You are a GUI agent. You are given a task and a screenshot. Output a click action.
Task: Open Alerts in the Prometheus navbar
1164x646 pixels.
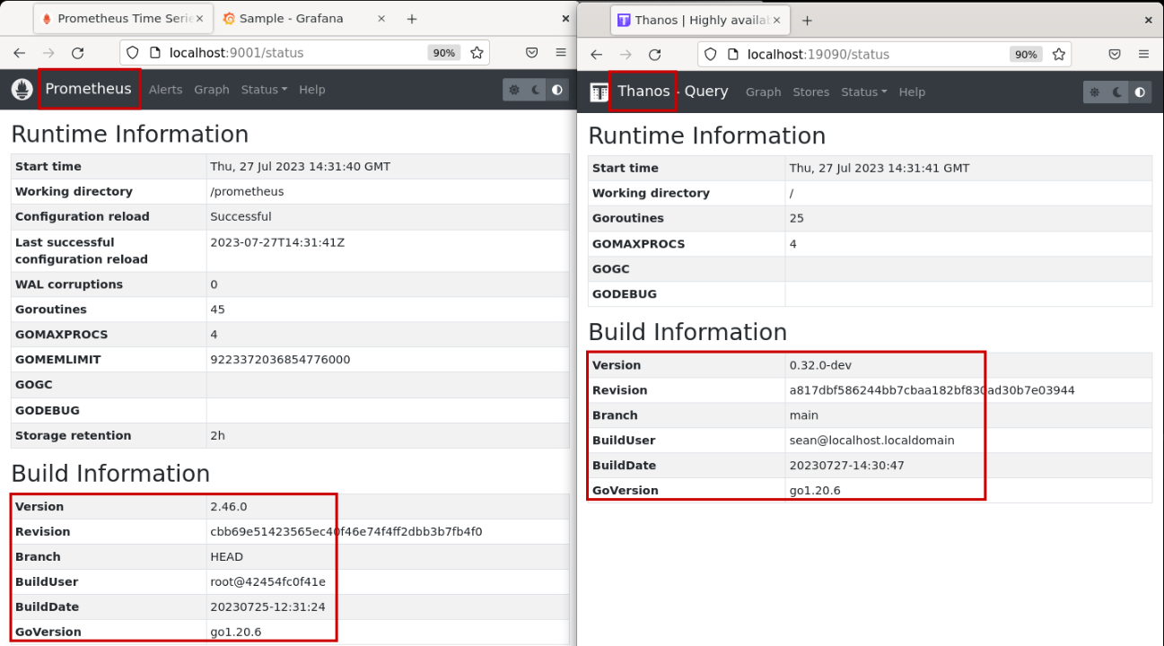(x=165, y=90)
